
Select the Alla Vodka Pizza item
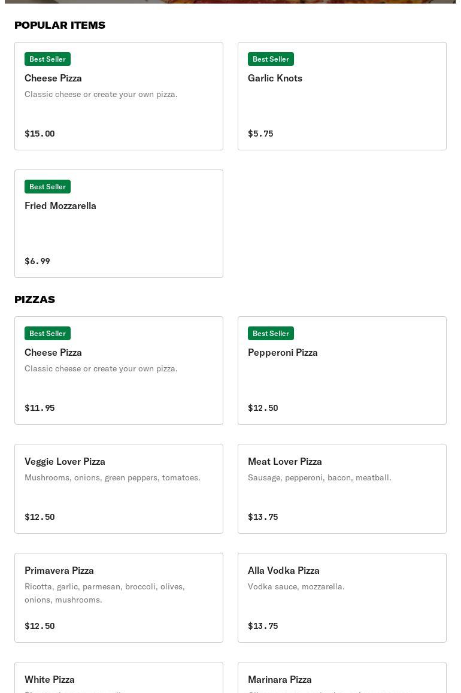[x=342, y=597]
